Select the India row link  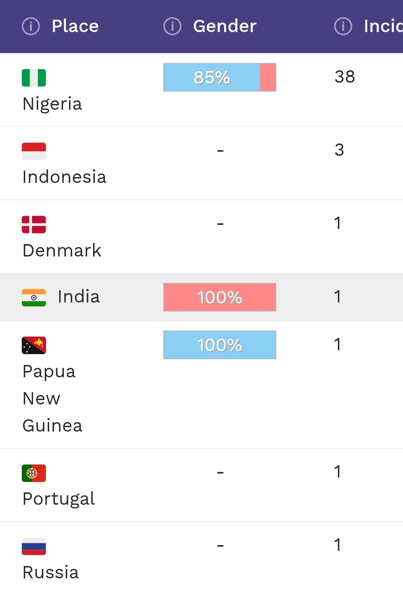79,297
